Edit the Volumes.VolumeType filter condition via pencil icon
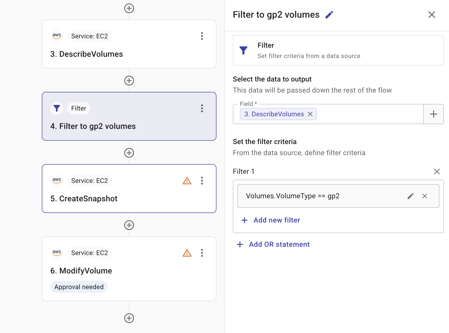The width and height of the screenshot is (449, 333). coord(411,196)
